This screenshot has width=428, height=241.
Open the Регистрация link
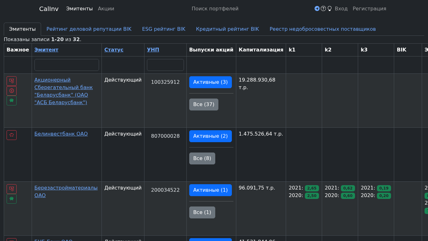(x=369, y=9)
